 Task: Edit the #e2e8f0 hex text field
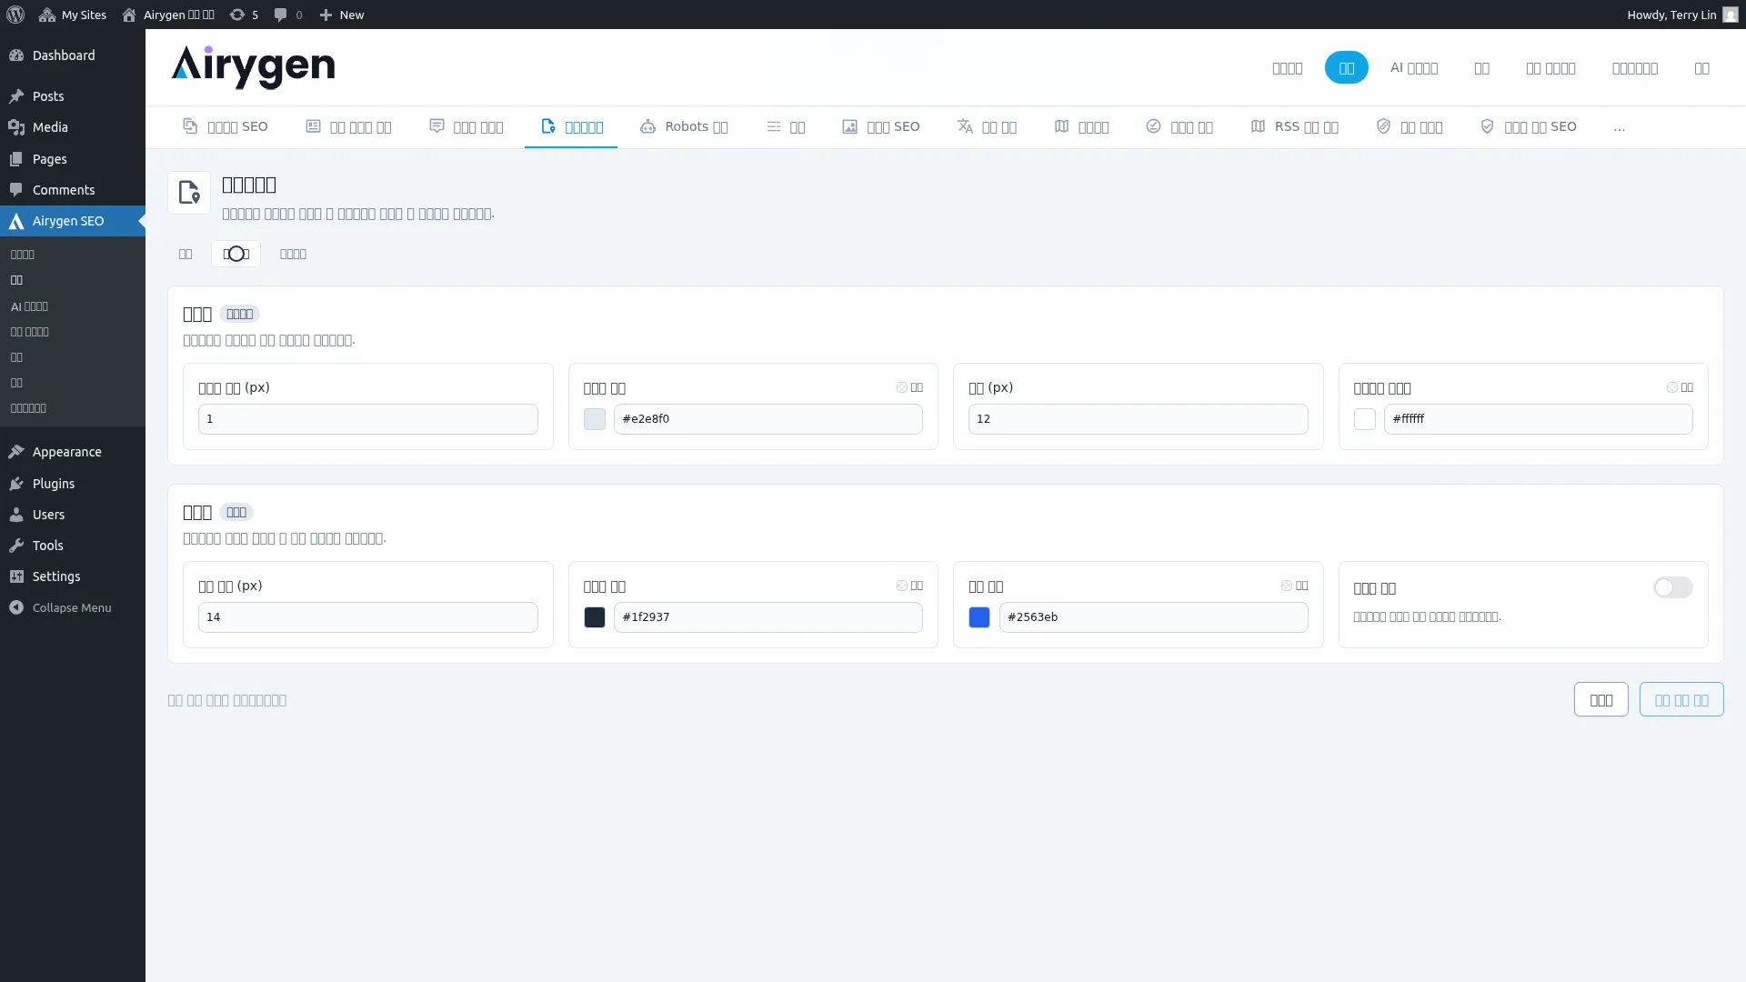coord(768,419)
